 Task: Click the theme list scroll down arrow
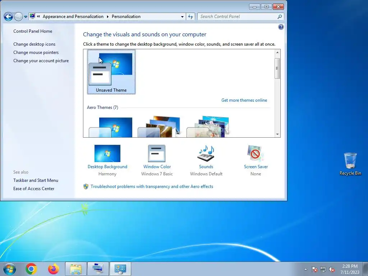coord(277,134)
